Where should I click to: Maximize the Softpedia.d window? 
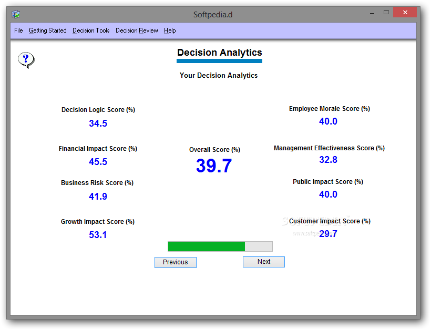pos(386,13)
